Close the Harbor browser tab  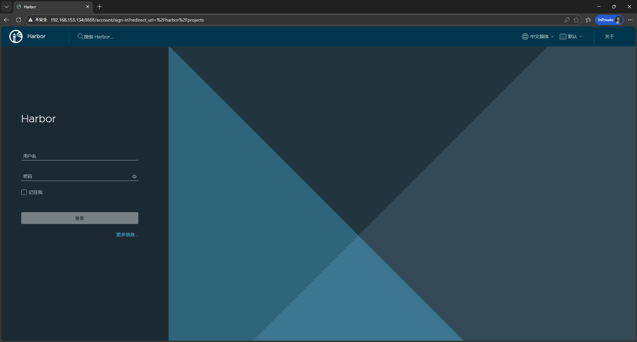tap(88, 7)
